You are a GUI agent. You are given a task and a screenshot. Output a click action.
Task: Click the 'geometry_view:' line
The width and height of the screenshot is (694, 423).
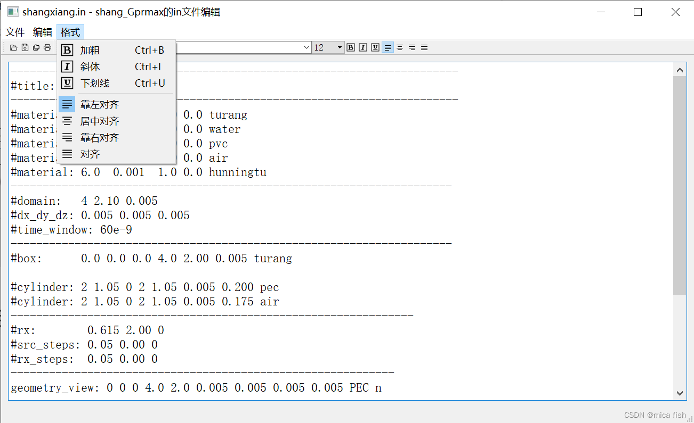(196, 387)
